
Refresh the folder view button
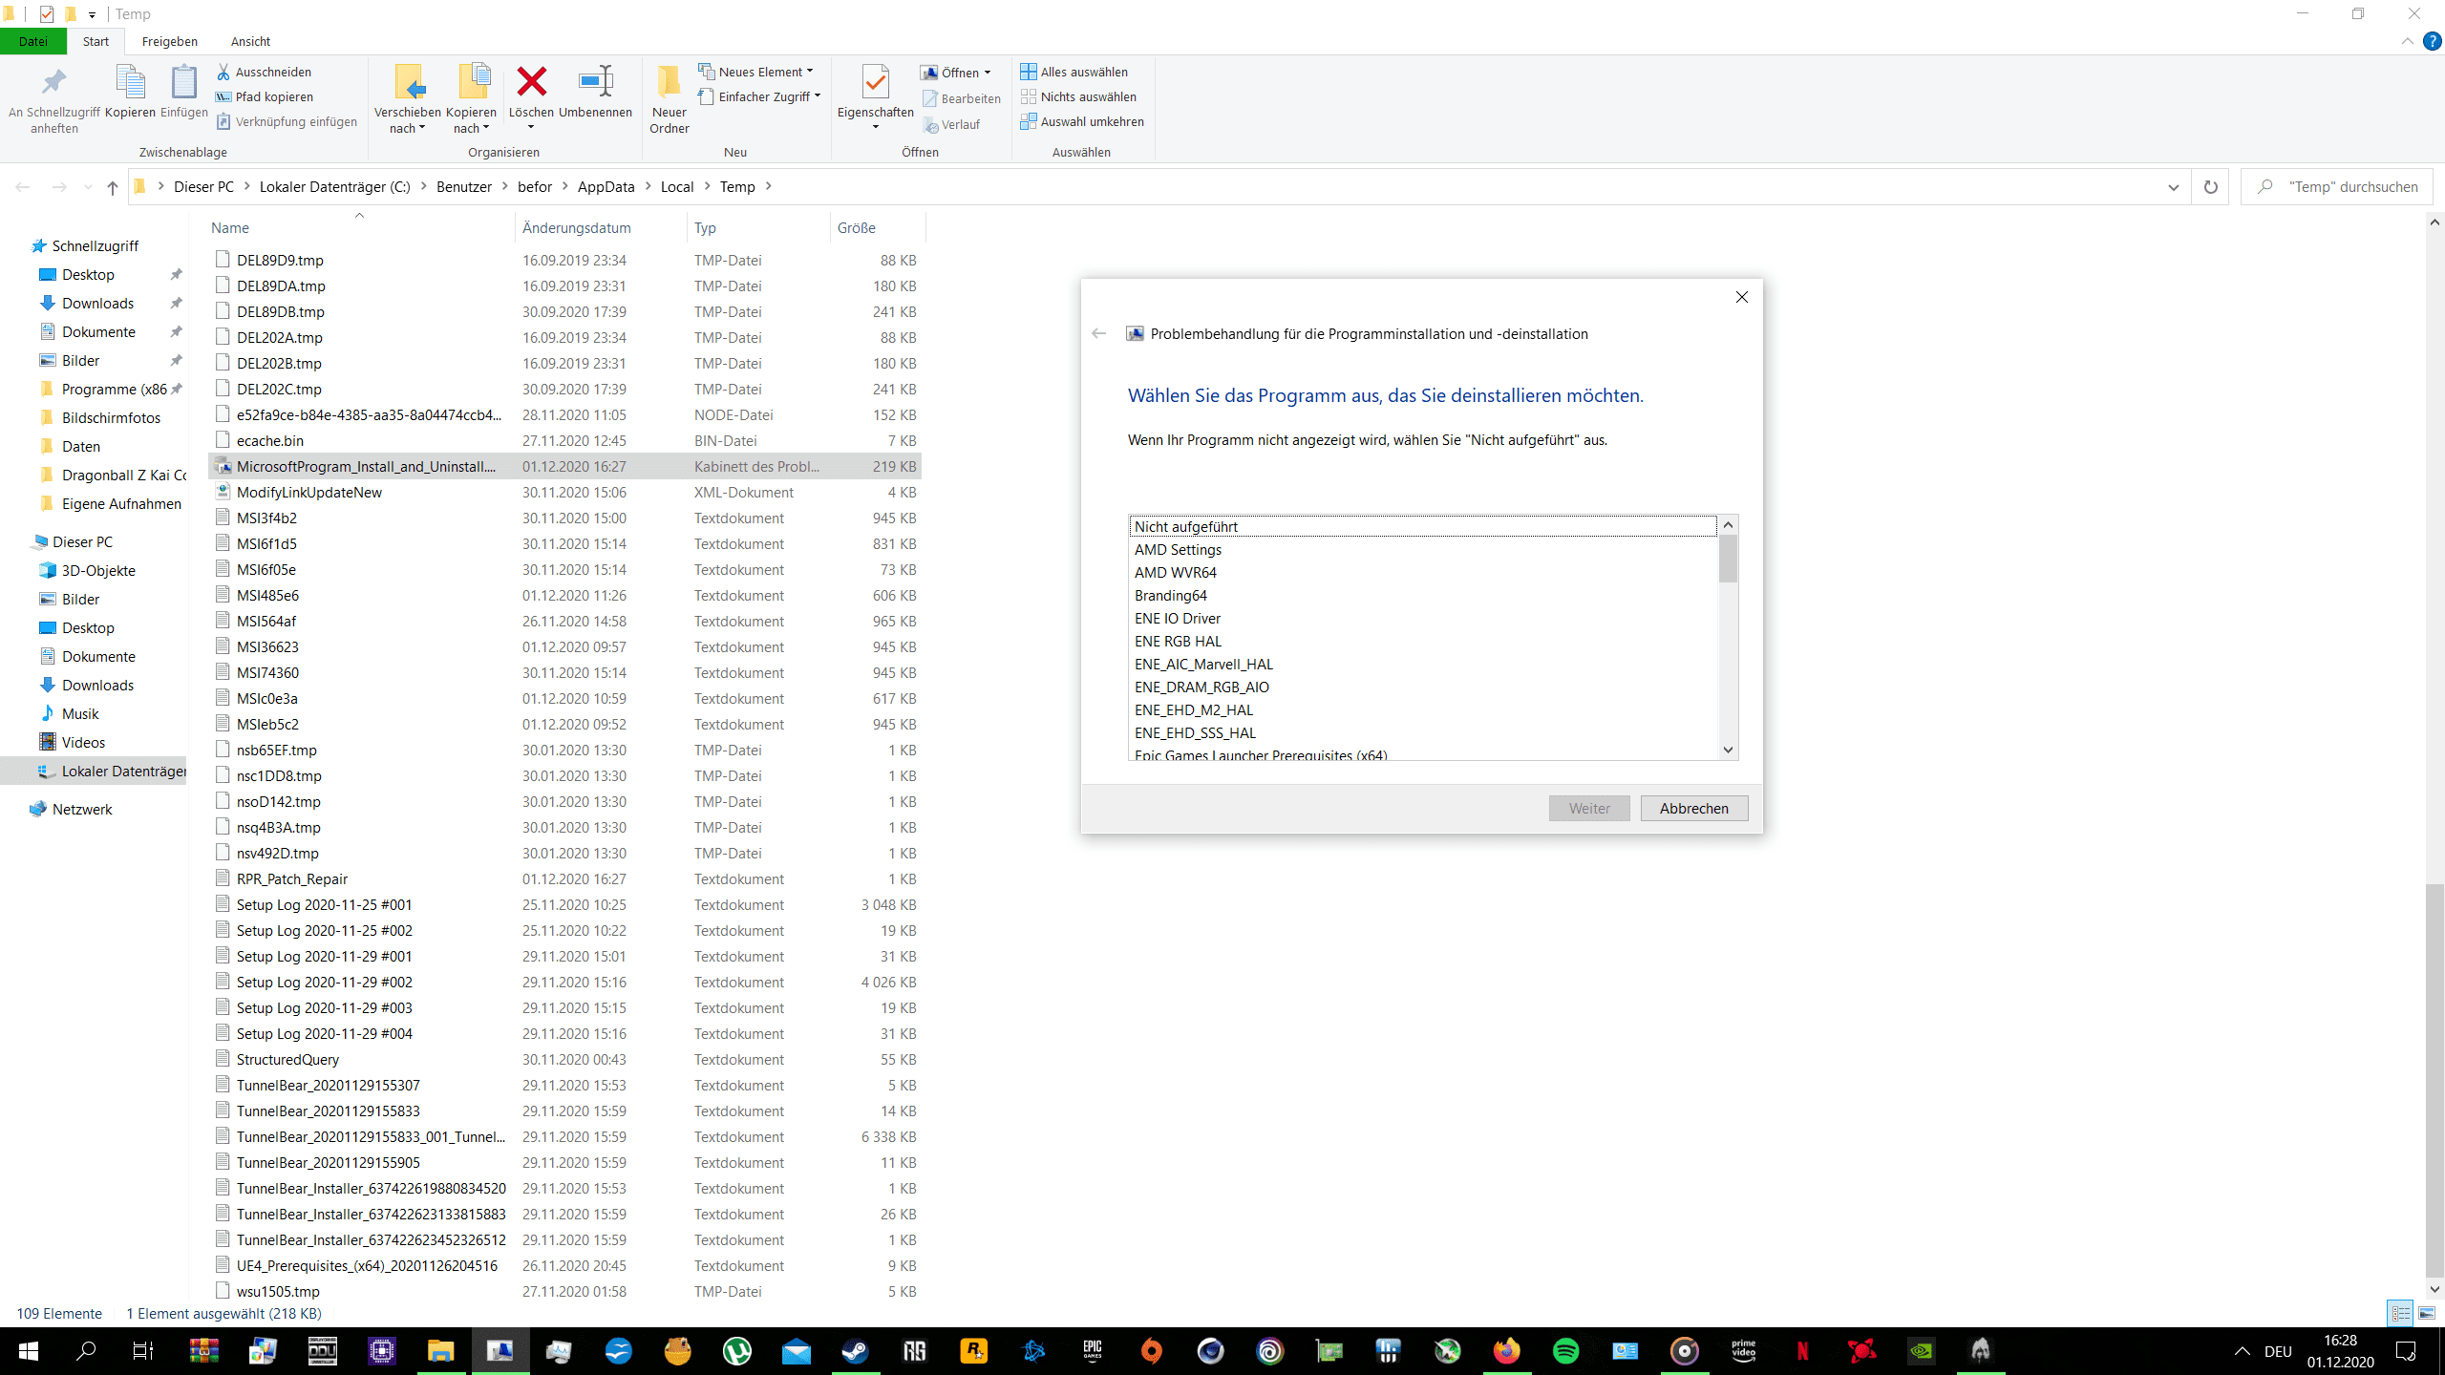point(2210,187)
